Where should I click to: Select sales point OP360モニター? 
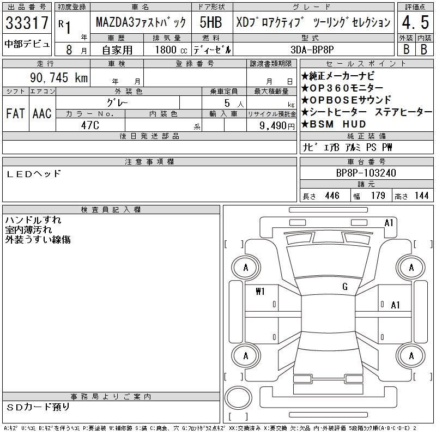click(342, 88)
